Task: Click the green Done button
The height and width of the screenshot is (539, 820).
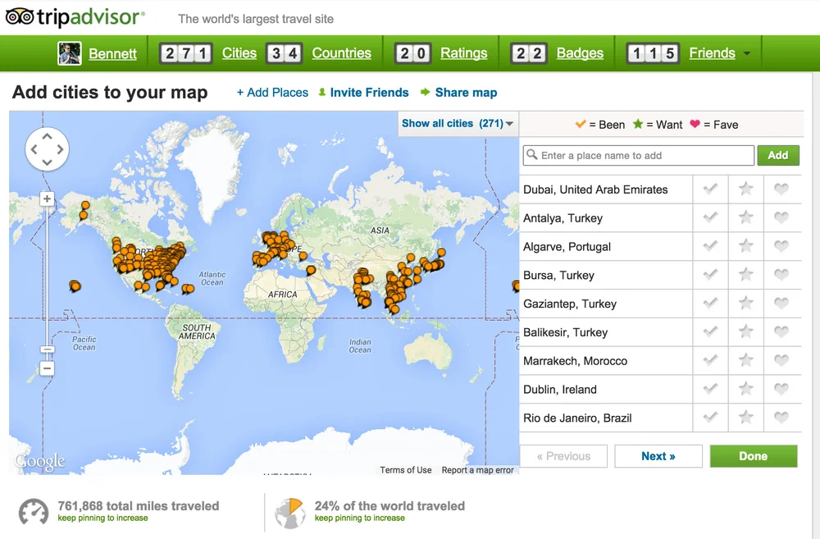Action: click(x=754, y=456)
